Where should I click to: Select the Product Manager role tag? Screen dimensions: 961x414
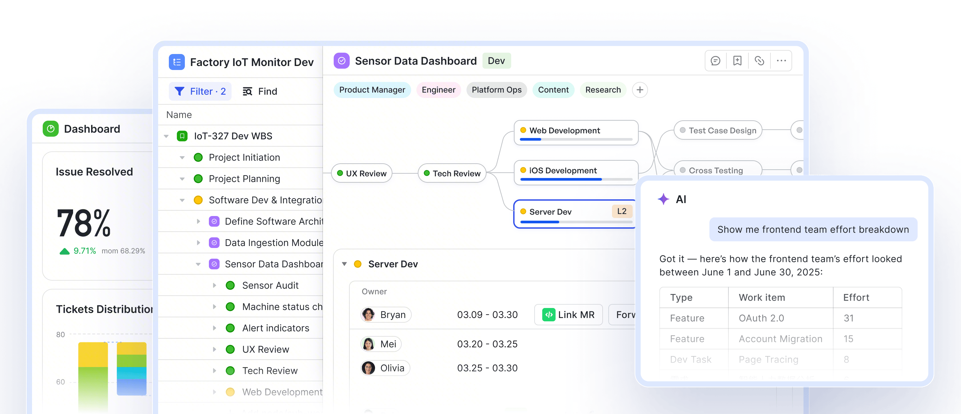click(372, 90)
